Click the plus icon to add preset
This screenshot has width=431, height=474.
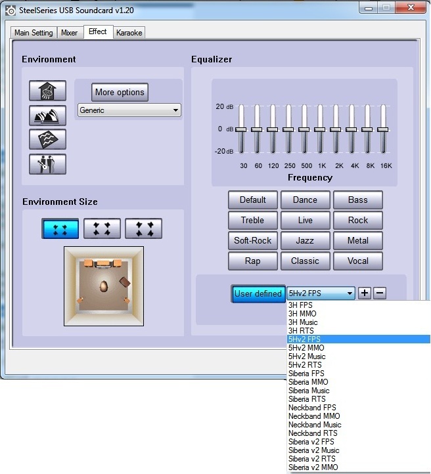click(365, 293)
